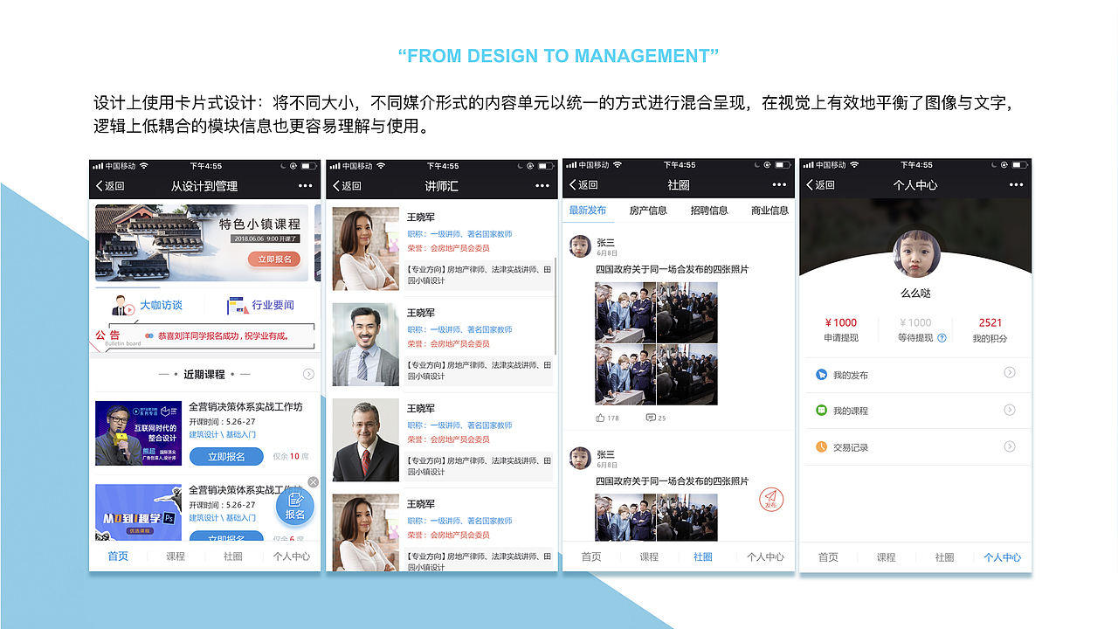This screenshot has height=629, width=1118.
Task: Select 首页 tab in 个人中心 screen
Action: click(828, 557)
